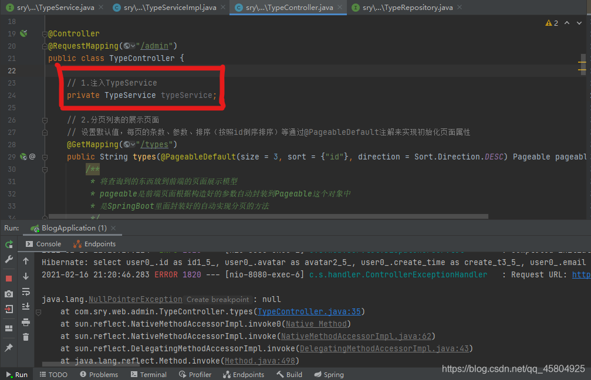Open the TypeRepository.java editor tab
This screenshot has width=591, height=380.
(402, 7)
